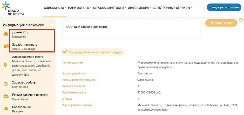Click the Трудоустройство иностранных граждан tag
The image size is (244, 115).
pyautogui.click(x=95, y=52)
